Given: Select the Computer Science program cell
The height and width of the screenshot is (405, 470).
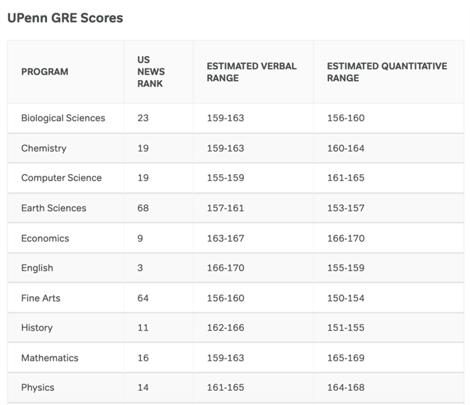Looking at the screenshot, I should click(61, 178).
